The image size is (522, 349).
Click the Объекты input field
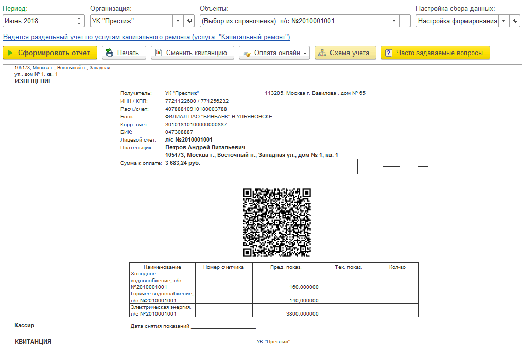tap(294, 21)
